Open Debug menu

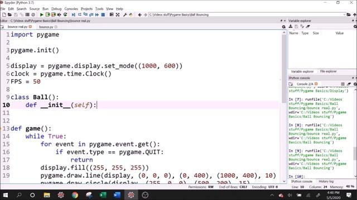pos(56,9)
